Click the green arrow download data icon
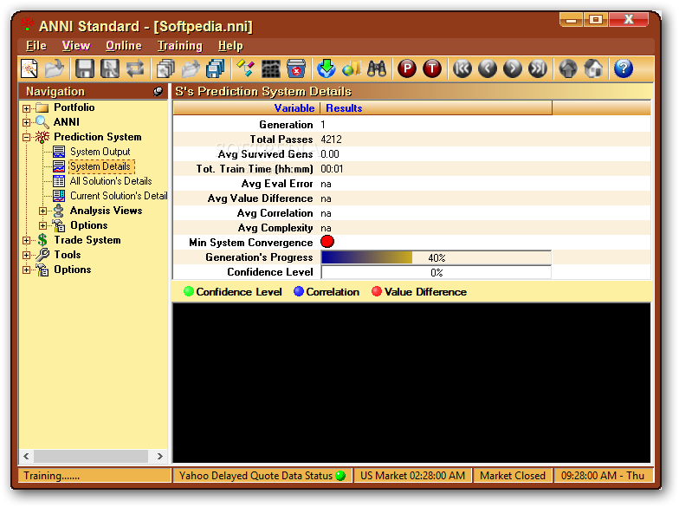The height and width of the screenshot is (507, 679). 326,68
